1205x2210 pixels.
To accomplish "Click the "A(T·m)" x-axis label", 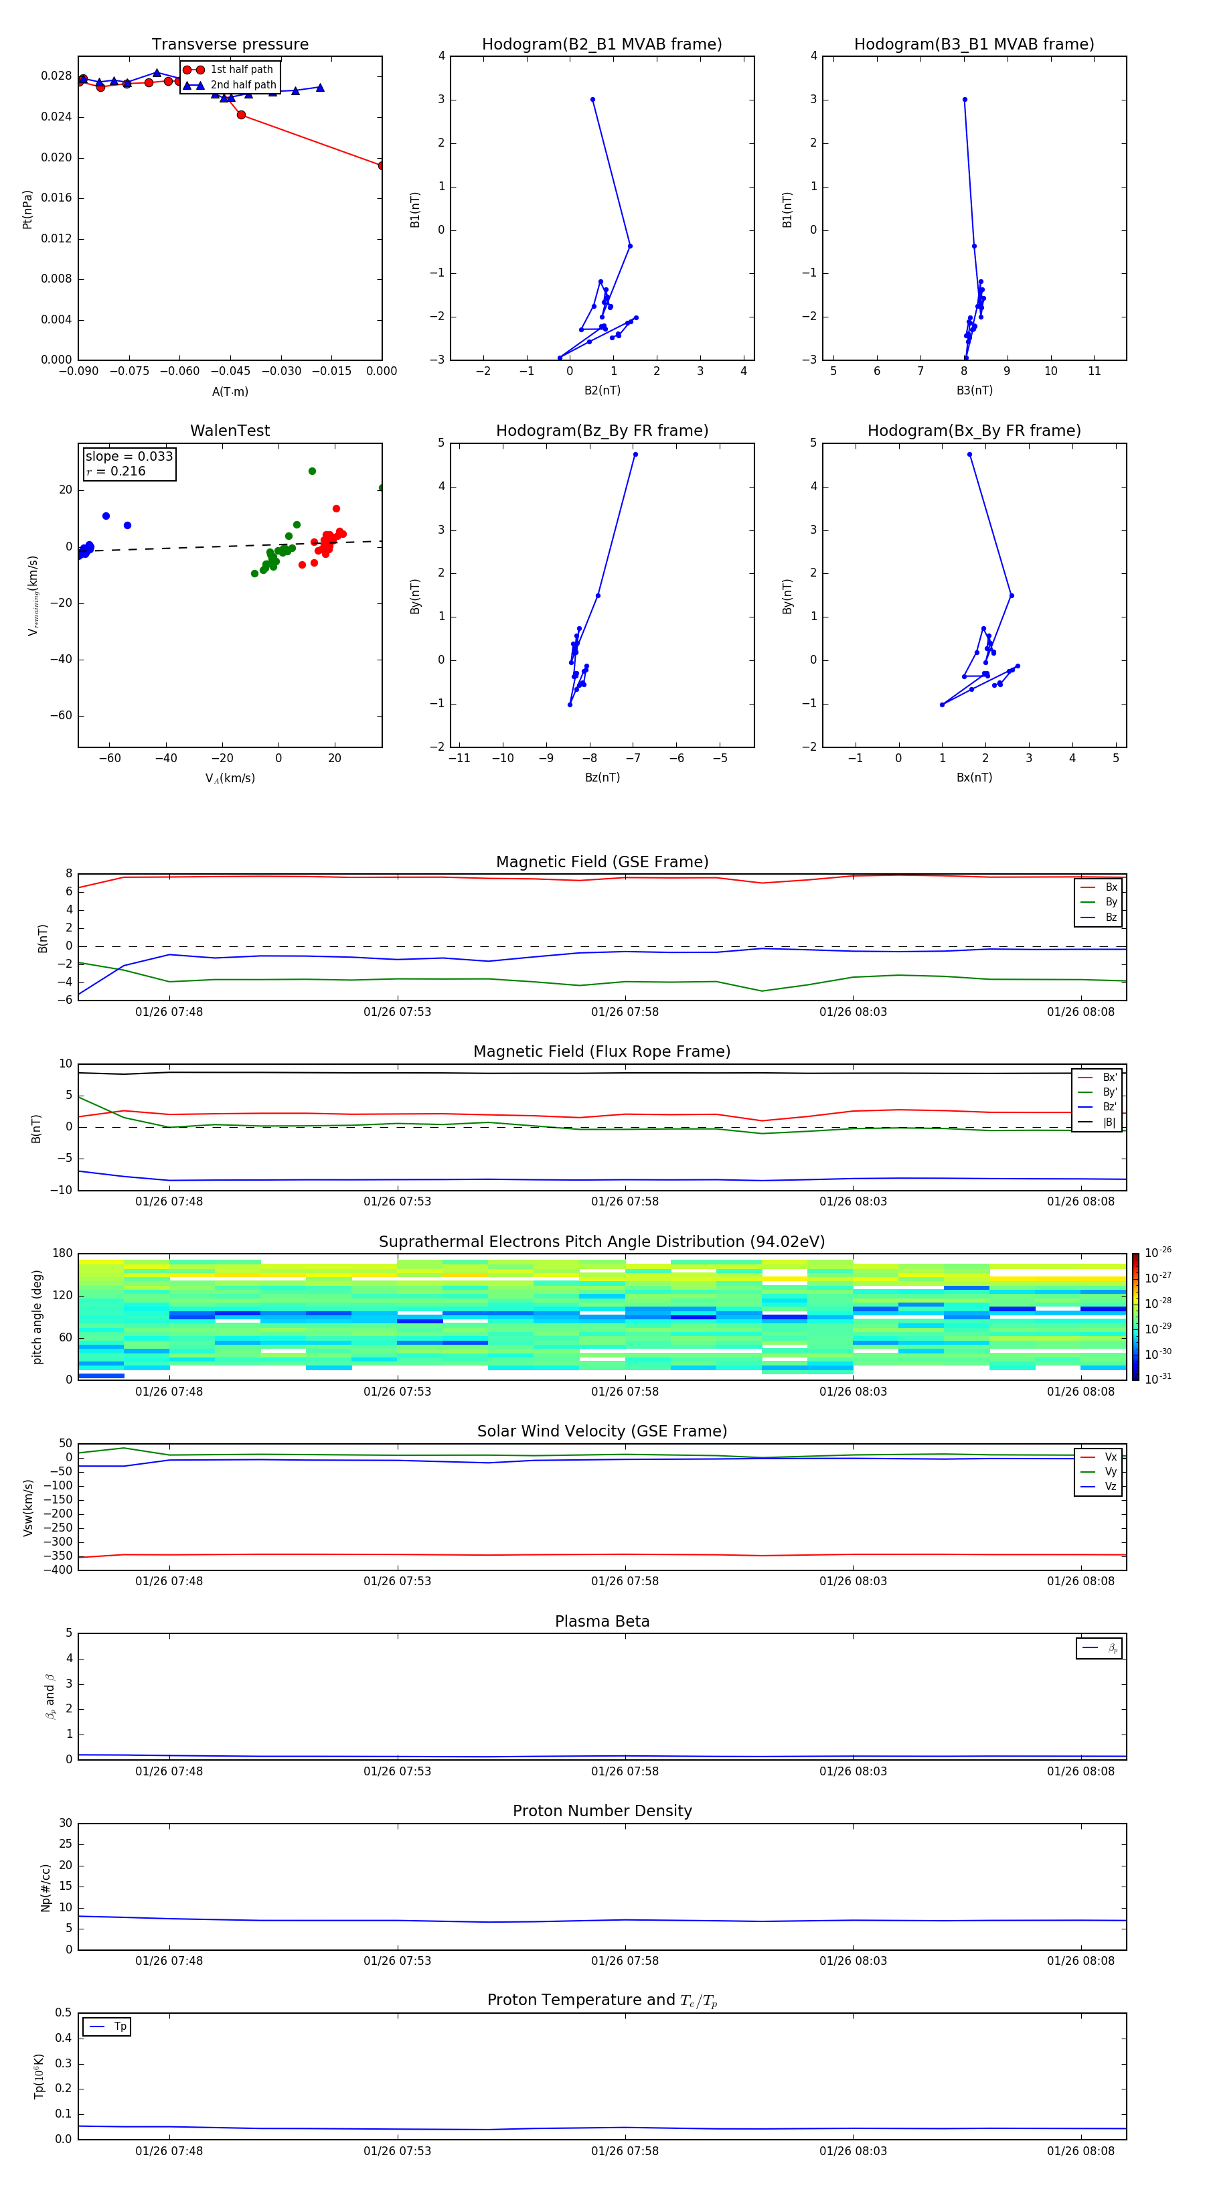I will pos(230,392).
